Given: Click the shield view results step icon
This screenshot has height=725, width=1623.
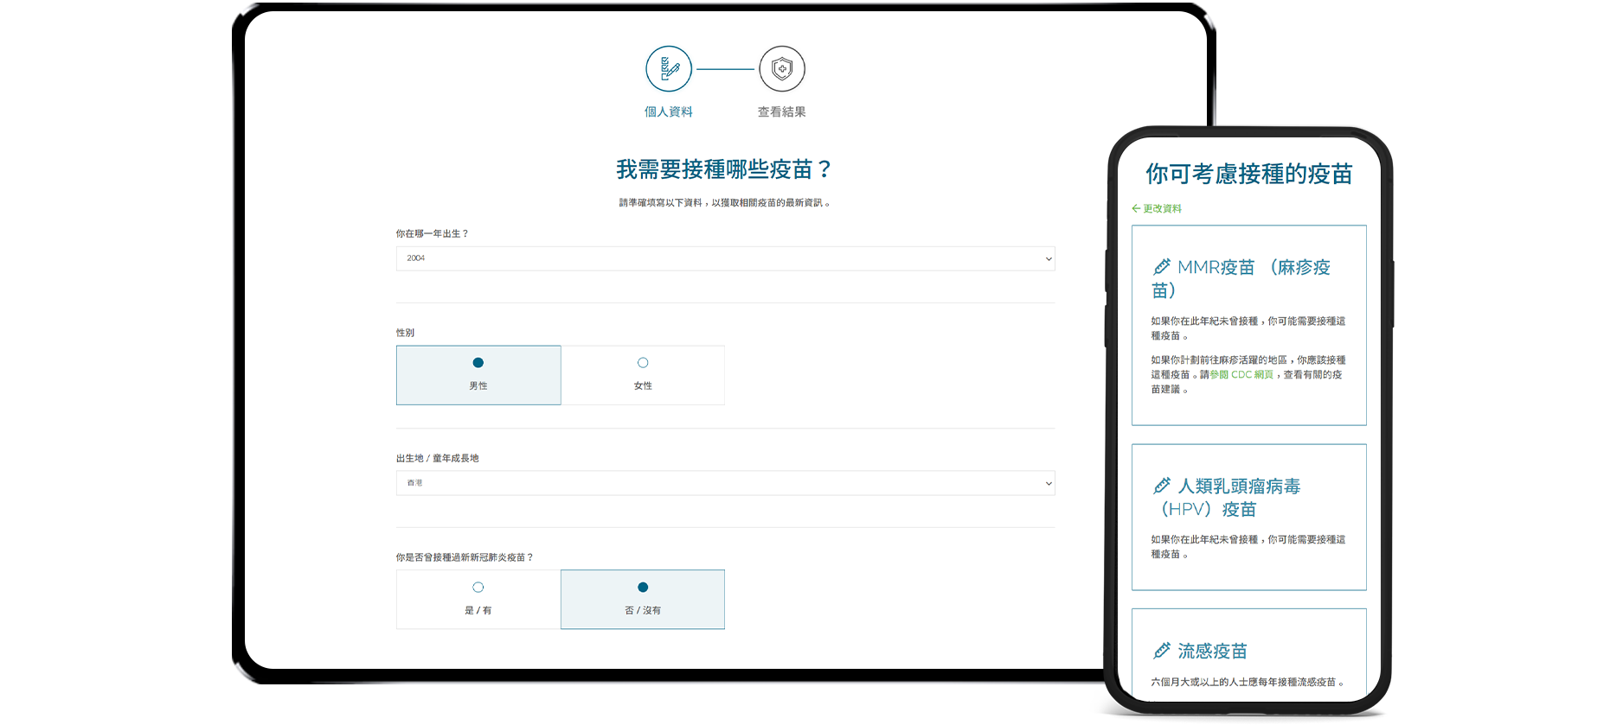Looking at the screenshot, I should (x=781, y=69).
